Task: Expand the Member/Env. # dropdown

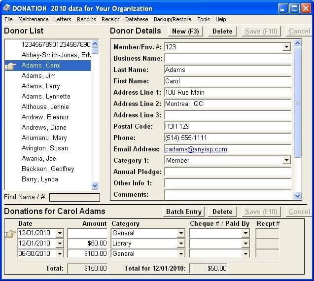Action: click(286, 47)
